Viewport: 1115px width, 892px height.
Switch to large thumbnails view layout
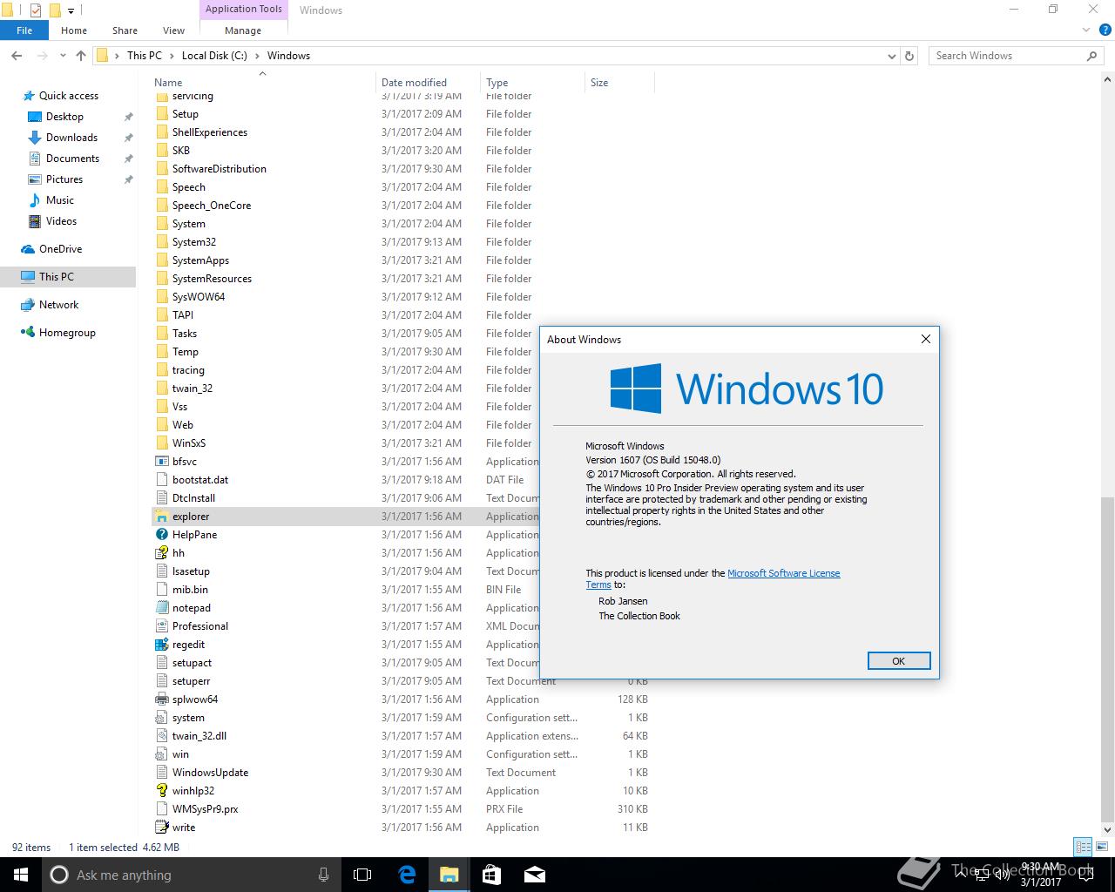(1100, 847)
